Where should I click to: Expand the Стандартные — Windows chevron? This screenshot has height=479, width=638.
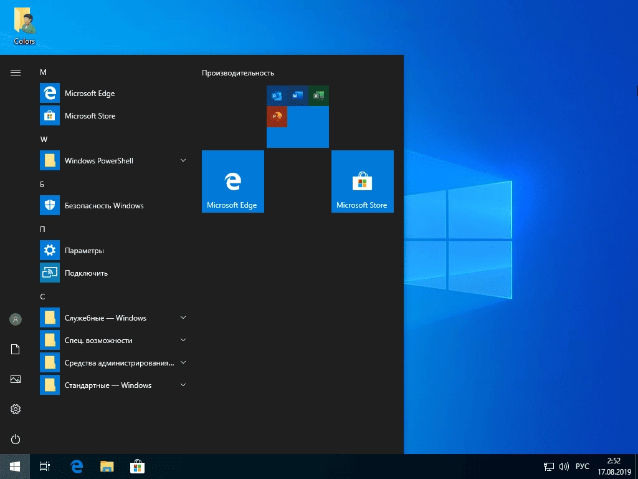183,385
